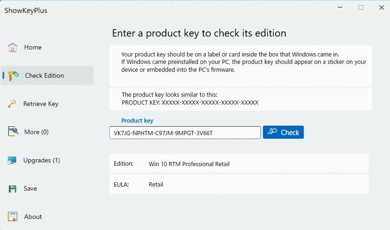Click the speed icon on Check button
Image resolution: width=390 pixels, height=230 pixels.
tap(273, 132)
